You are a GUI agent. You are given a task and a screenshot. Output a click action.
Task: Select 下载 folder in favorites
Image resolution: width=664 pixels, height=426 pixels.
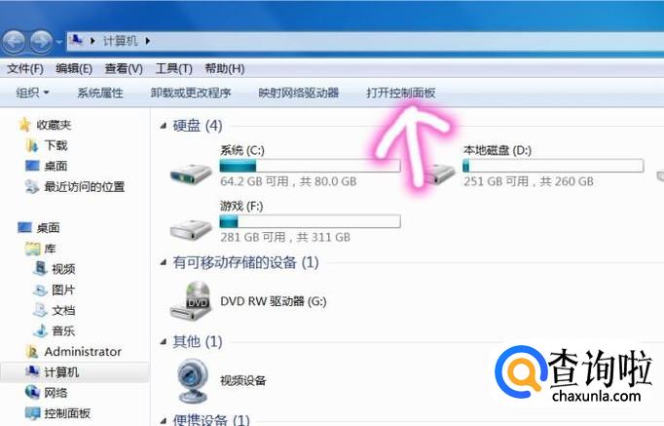coord(55,145)
